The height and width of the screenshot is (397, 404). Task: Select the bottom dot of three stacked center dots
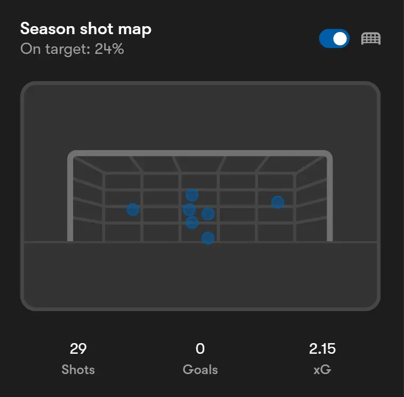tap(192, 223)
